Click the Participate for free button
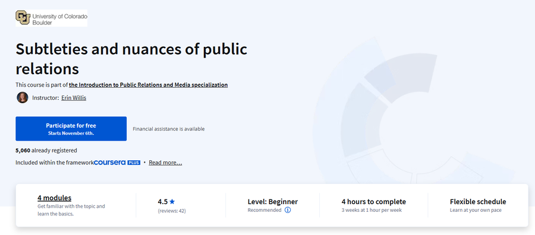The width and height of the screenshot is (535, 235). tap(71, 129)
